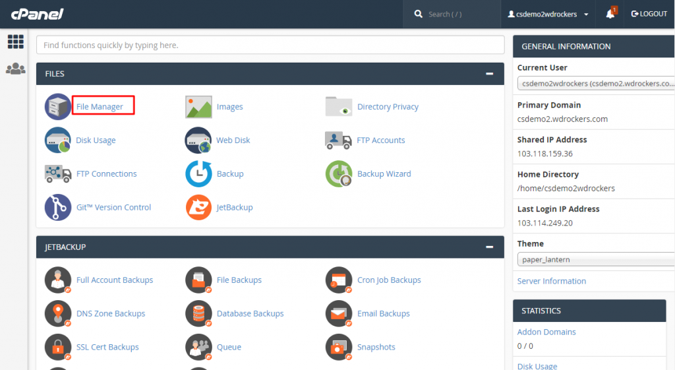Select the primary domain csdemo2.wdrockers.com text
675x370 pixels.
(x=562, y=119)
